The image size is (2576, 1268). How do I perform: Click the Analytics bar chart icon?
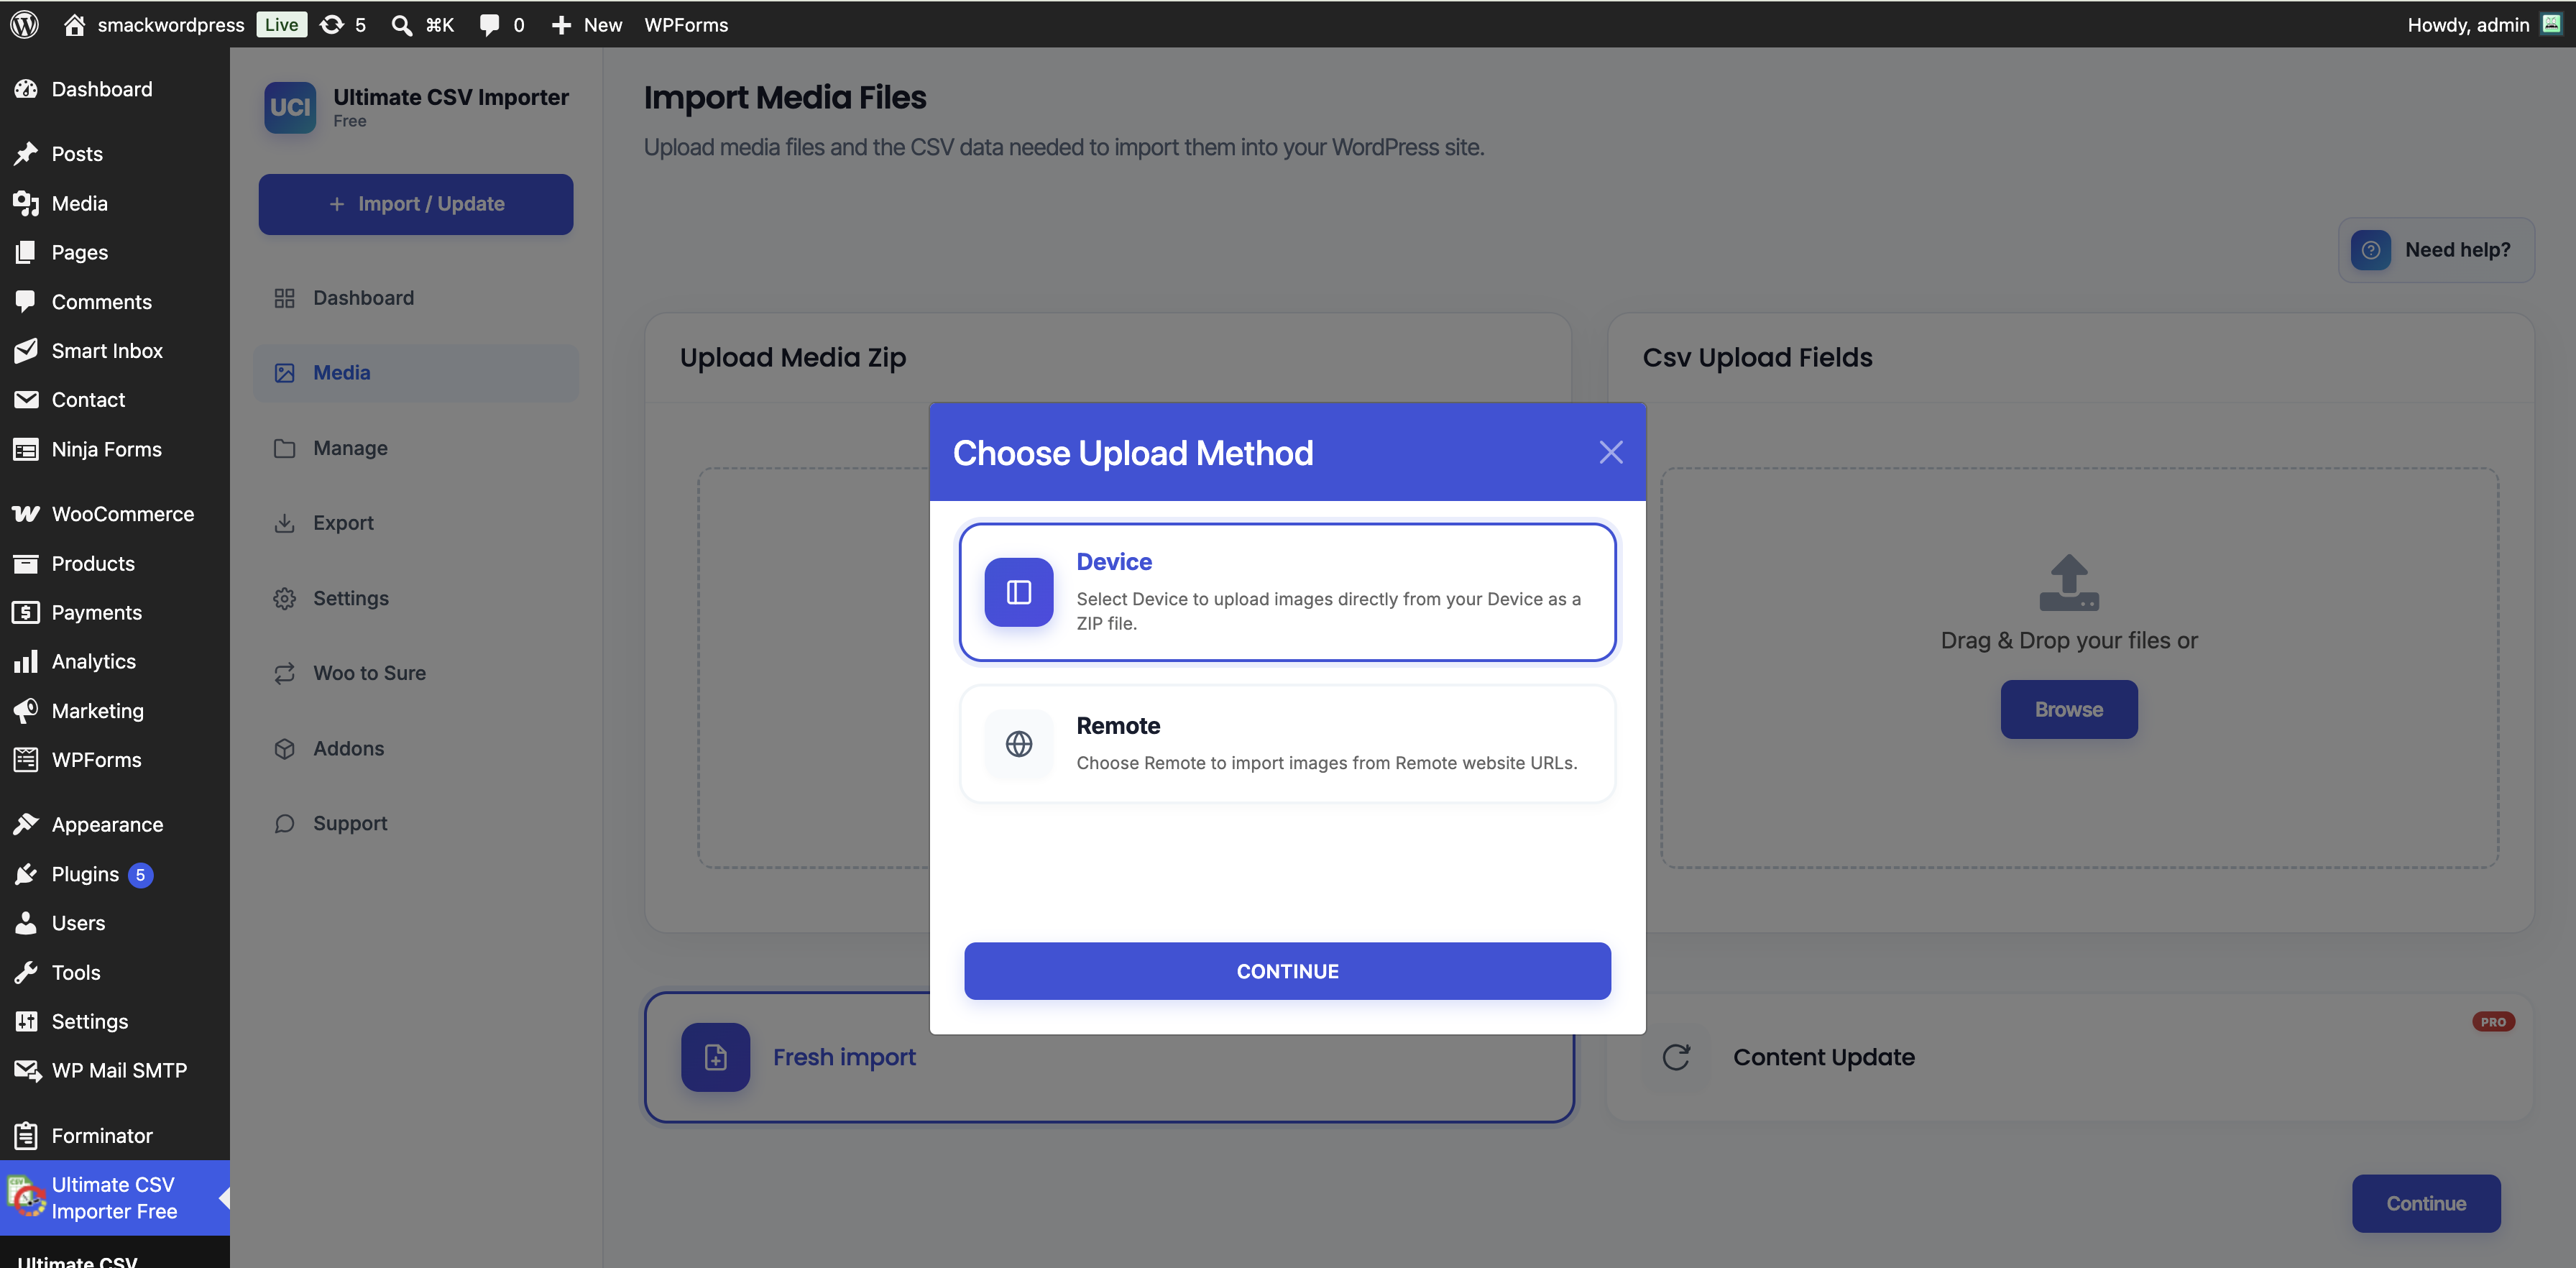tap(26, 661)
